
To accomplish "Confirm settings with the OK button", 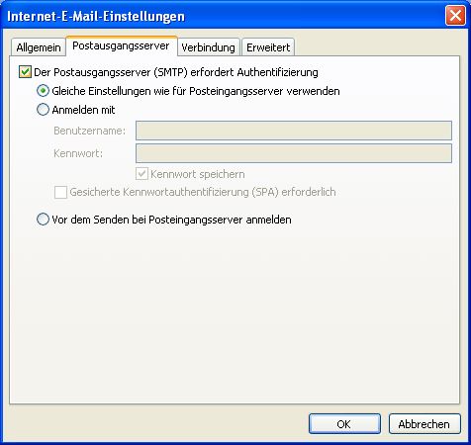I will pos(344,424).
